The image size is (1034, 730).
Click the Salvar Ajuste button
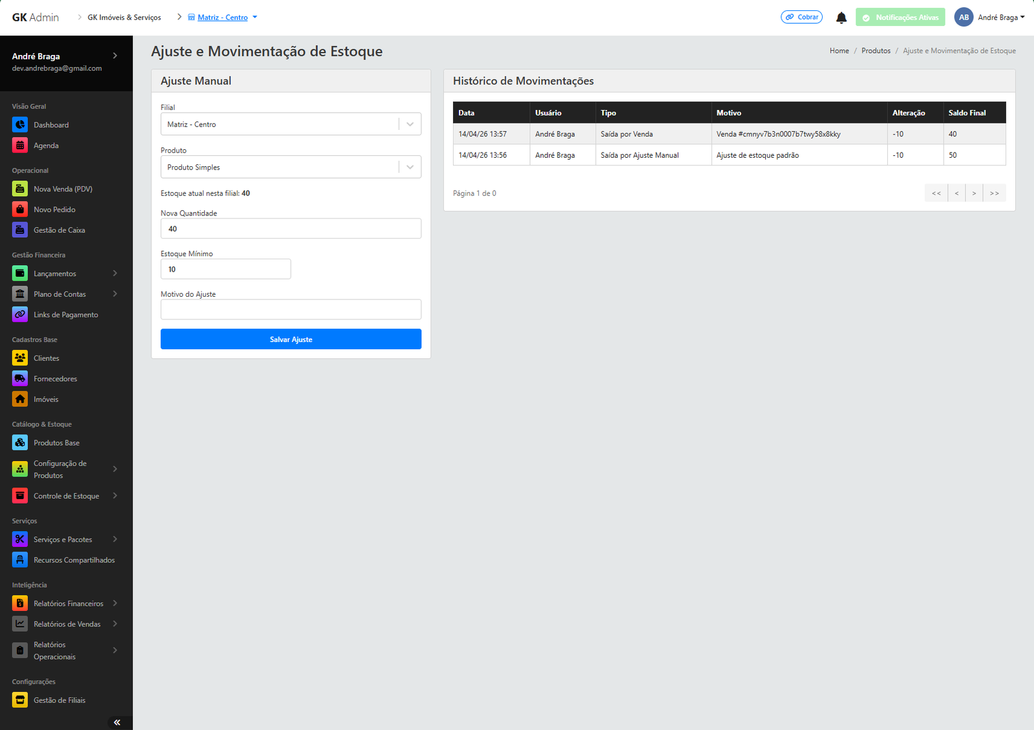pyautogui.click(x=291, y=339)
